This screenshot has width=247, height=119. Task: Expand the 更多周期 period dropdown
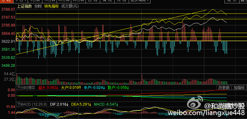139,1
